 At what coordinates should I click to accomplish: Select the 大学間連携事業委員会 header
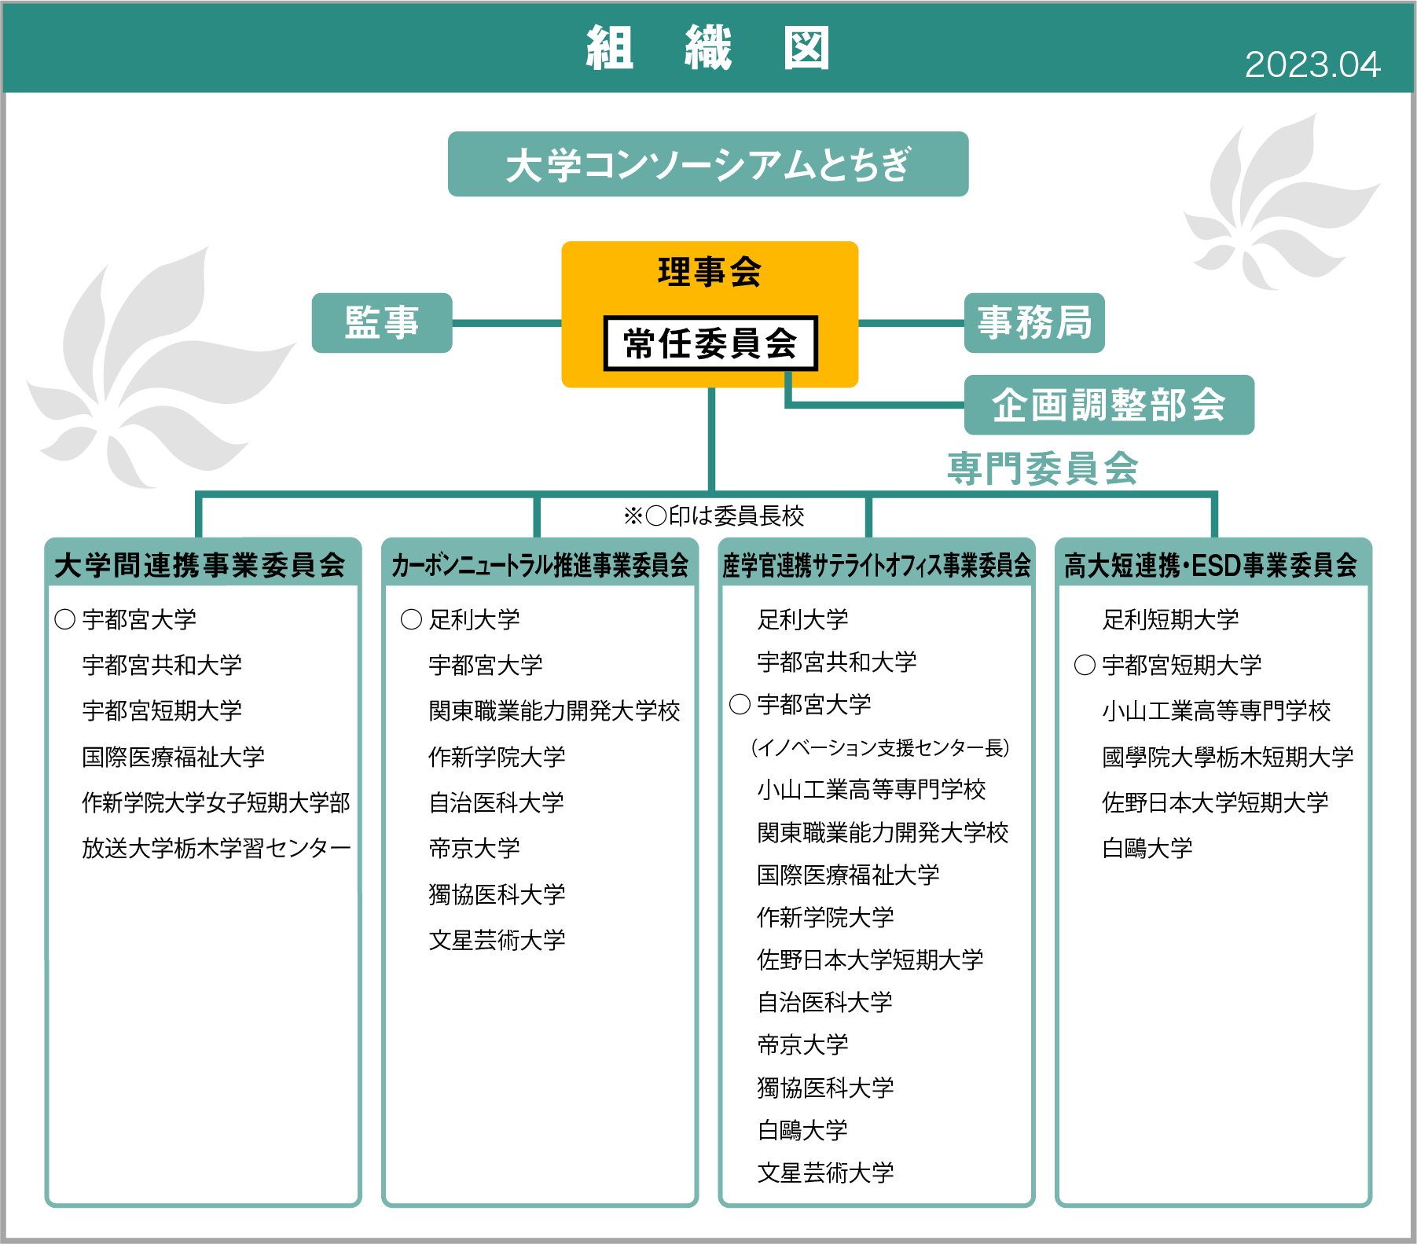(x=203, y=563)
